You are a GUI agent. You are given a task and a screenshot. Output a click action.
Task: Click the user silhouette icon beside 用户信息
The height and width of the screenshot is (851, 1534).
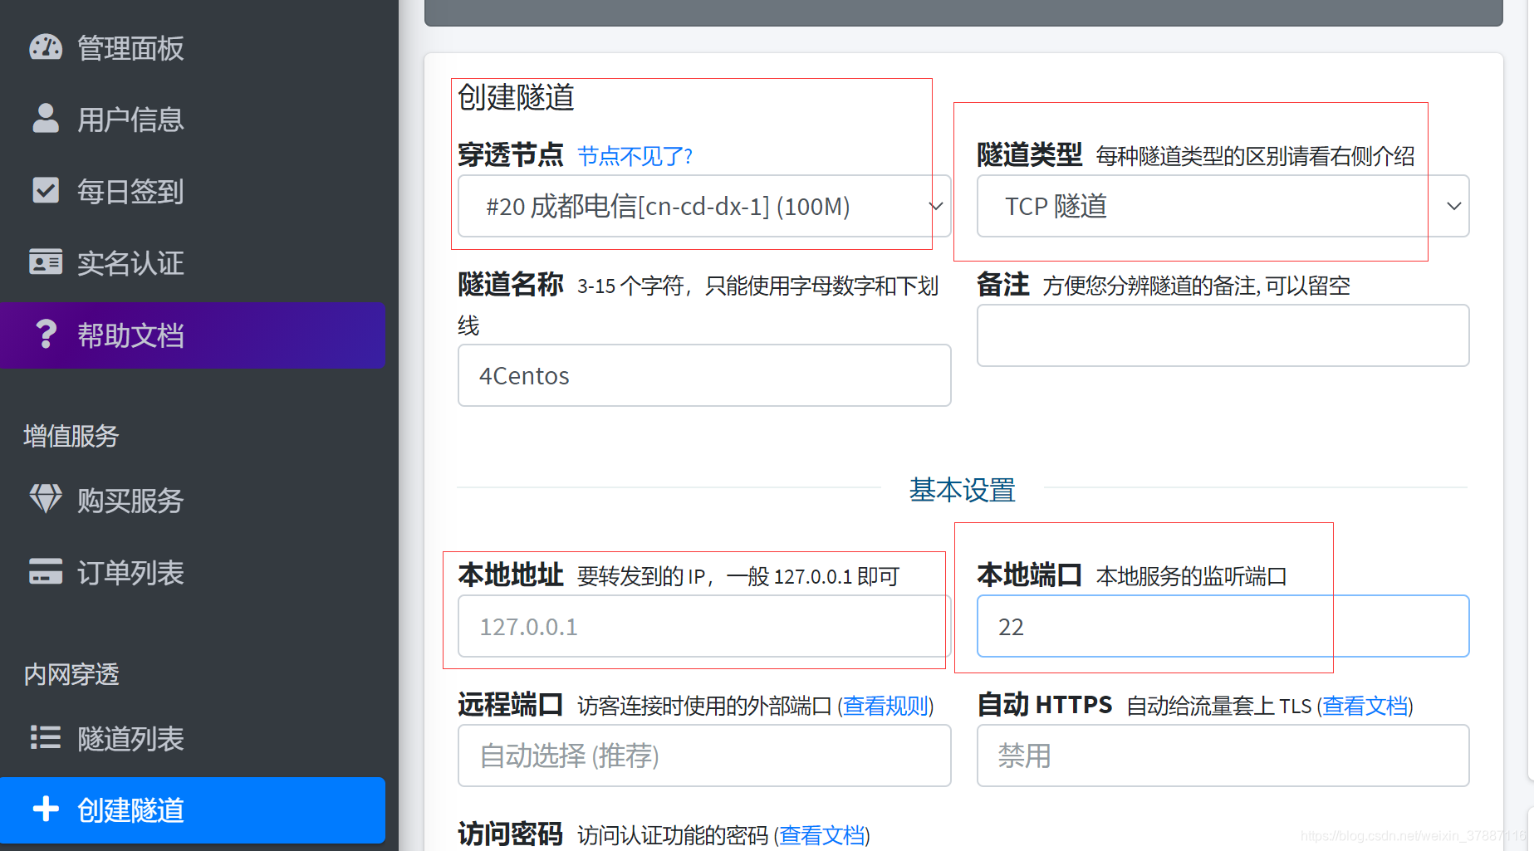click(46, 119)
